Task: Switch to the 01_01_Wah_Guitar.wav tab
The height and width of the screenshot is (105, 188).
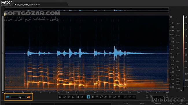Action: click(x=28, y=5)
